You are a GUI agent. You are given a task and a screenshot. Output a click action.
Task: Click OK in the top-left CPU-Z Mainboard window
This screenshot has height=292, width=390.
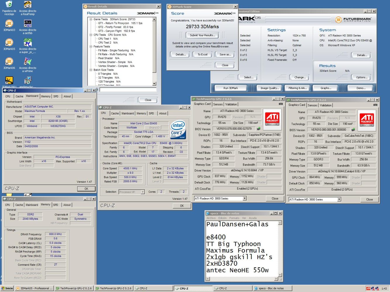[86, 189]
